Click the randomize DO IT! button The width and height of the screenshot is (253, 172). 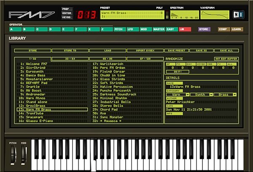click(178, 72)
